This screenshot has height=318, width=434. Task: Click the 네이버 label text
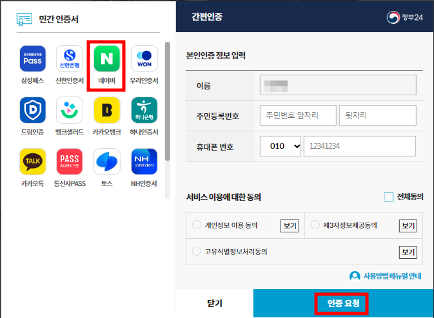[106, 80]
